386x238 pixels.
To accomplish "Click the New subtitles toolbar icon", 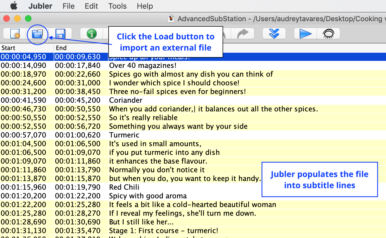I will (x=15, y=34).
